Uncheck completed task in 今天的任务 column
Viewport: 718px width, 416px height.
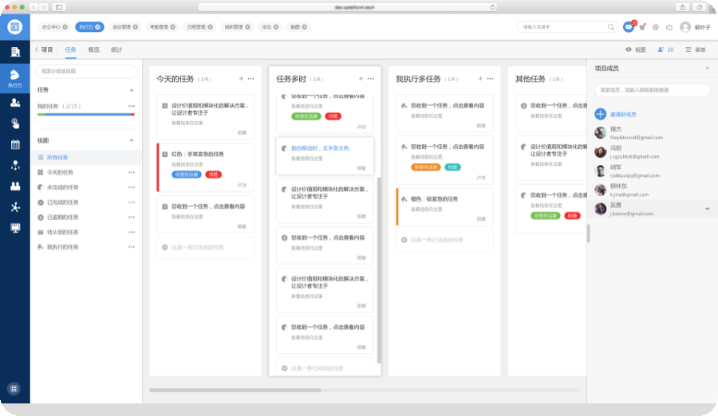[165, 247]
